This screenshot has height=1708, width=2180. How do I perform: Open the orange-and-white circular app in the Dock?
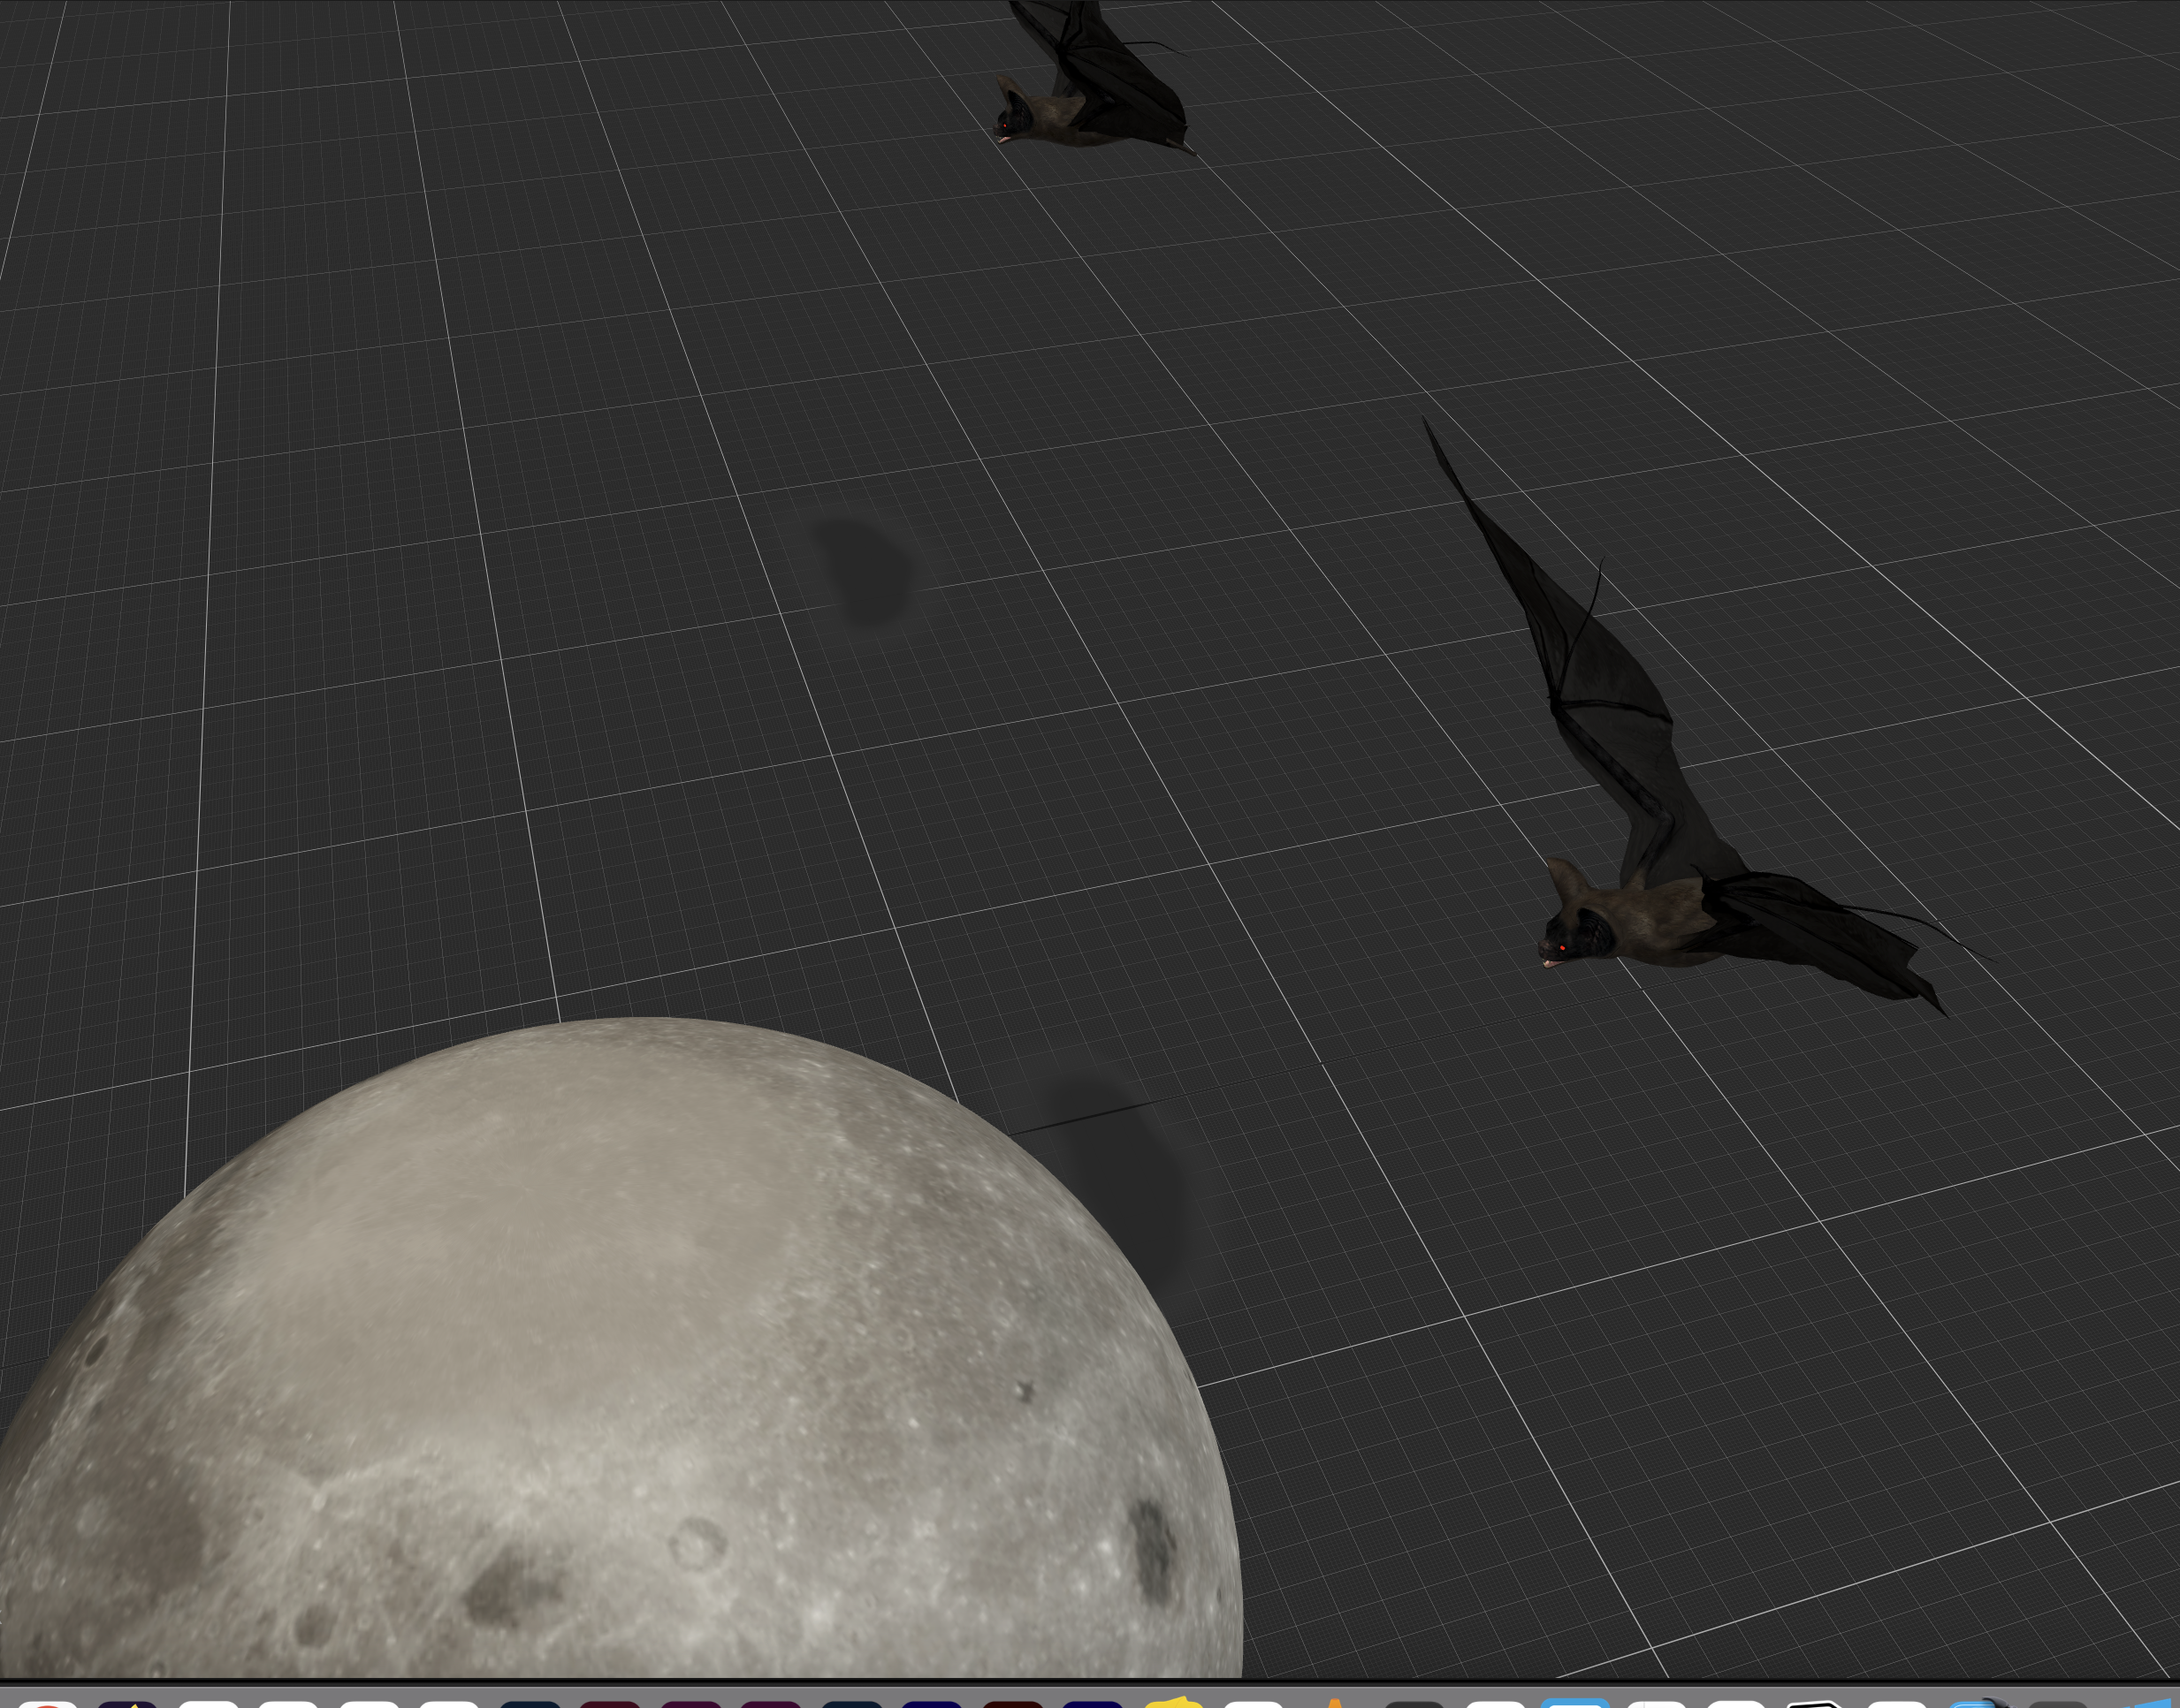[x=48, y=1702]
